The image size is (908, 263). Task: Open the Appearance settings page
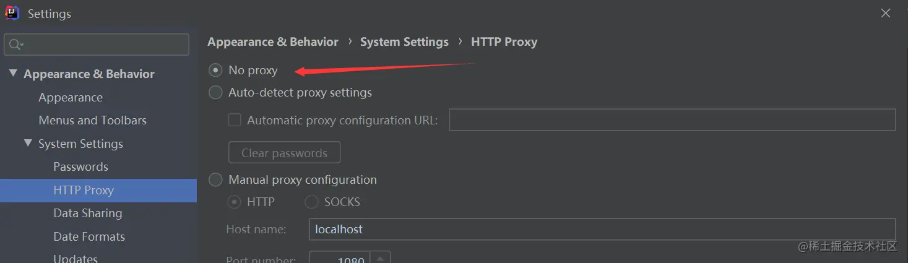71,98
